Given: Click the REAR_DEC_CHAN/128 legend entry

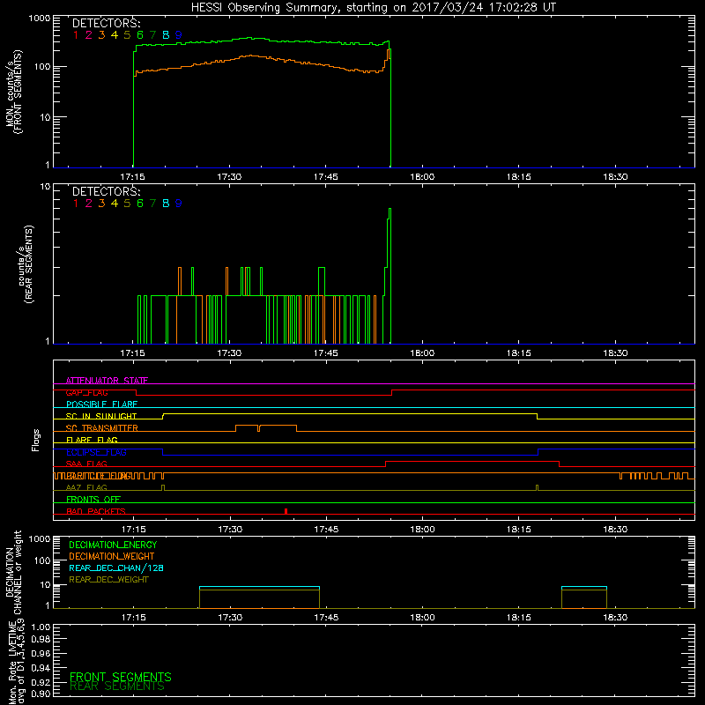Looking at the screenshot, I should [x=116, y=568].
